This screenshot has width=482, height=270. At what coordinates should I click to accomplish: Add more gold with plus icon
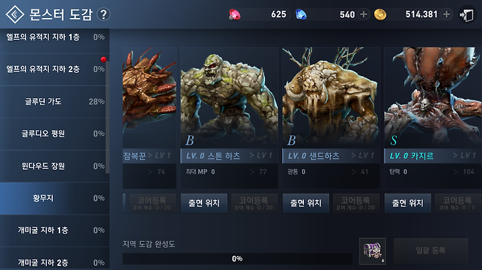click(447, 14)
